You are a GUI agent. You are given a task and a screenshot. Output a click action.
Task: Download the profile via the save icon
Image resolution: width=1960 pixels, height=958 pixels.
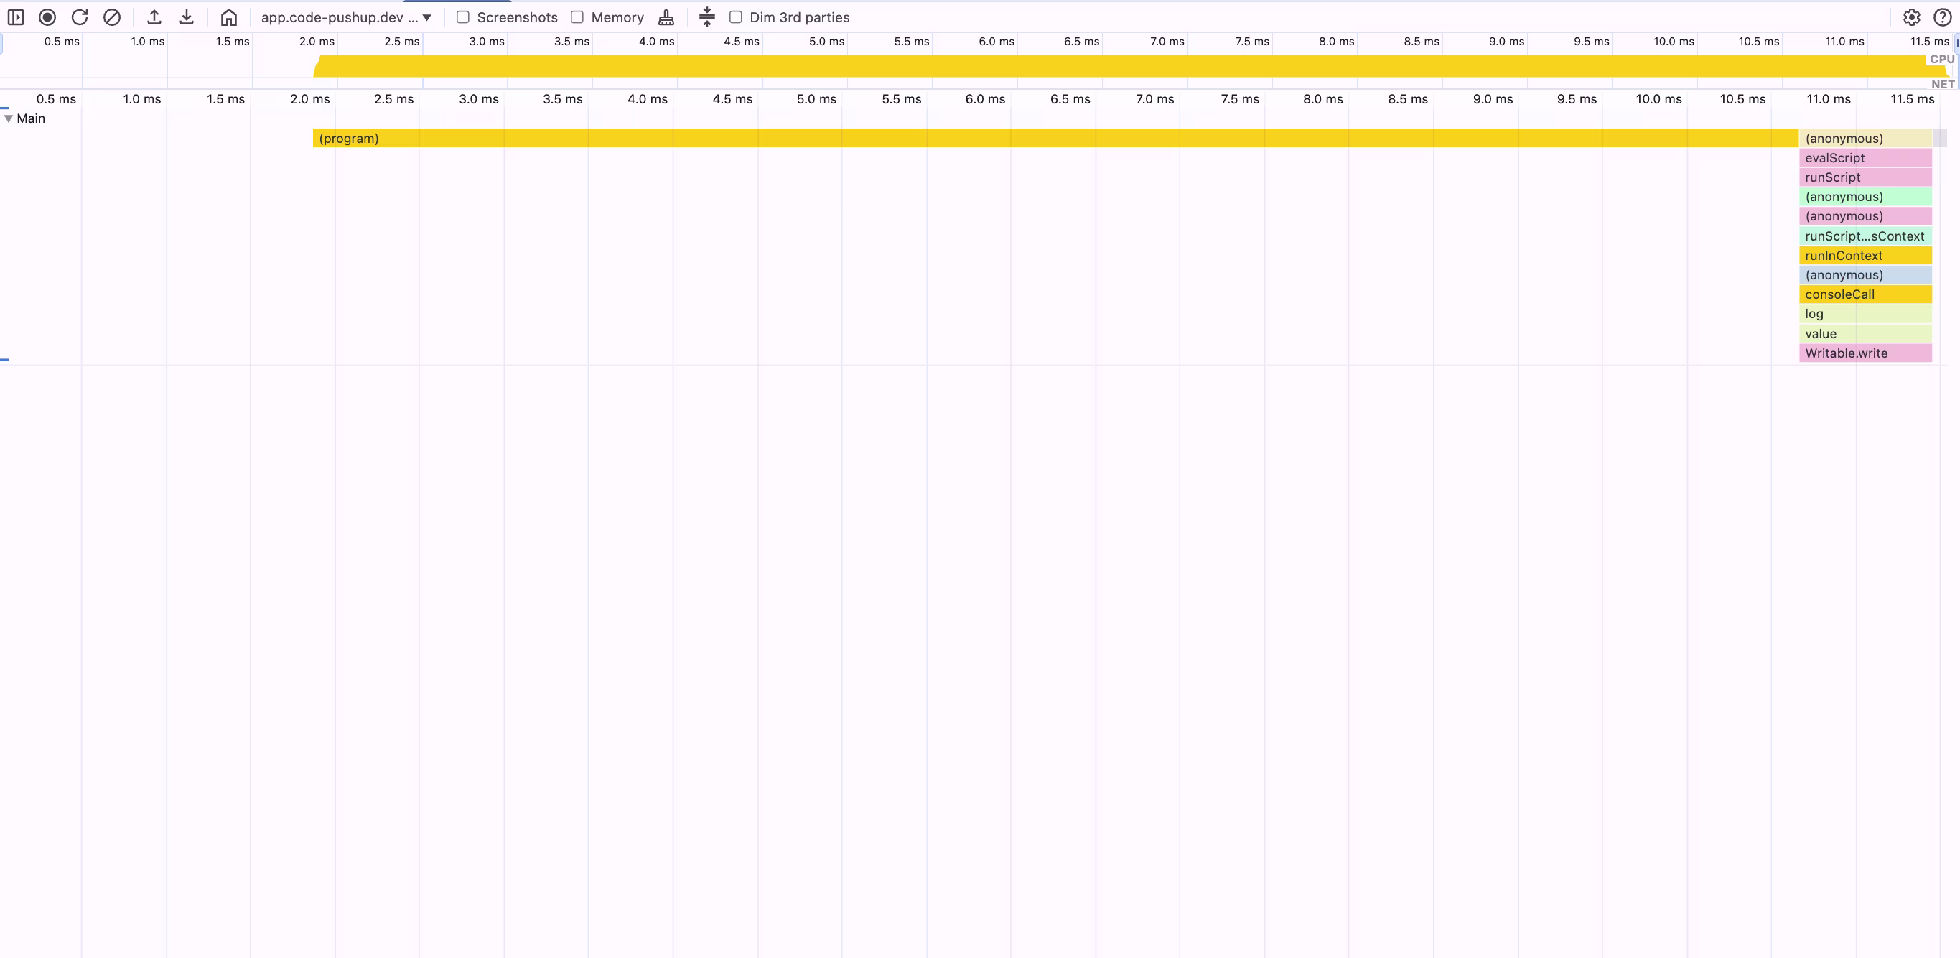[187, 17]
